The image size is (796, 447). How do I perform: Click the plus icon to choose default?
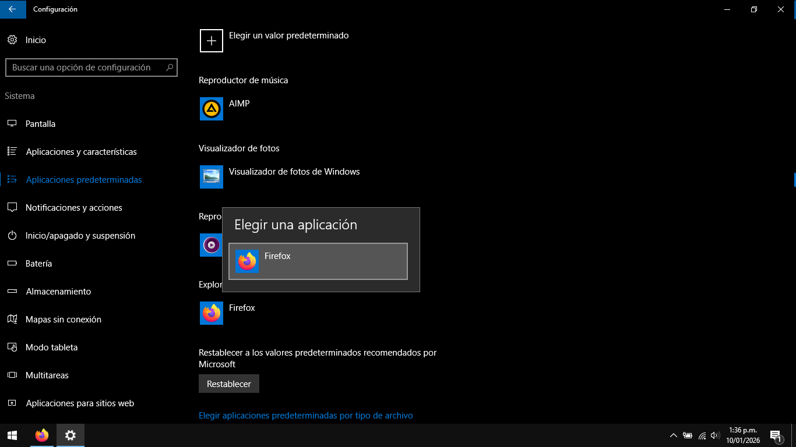point(211,41)
